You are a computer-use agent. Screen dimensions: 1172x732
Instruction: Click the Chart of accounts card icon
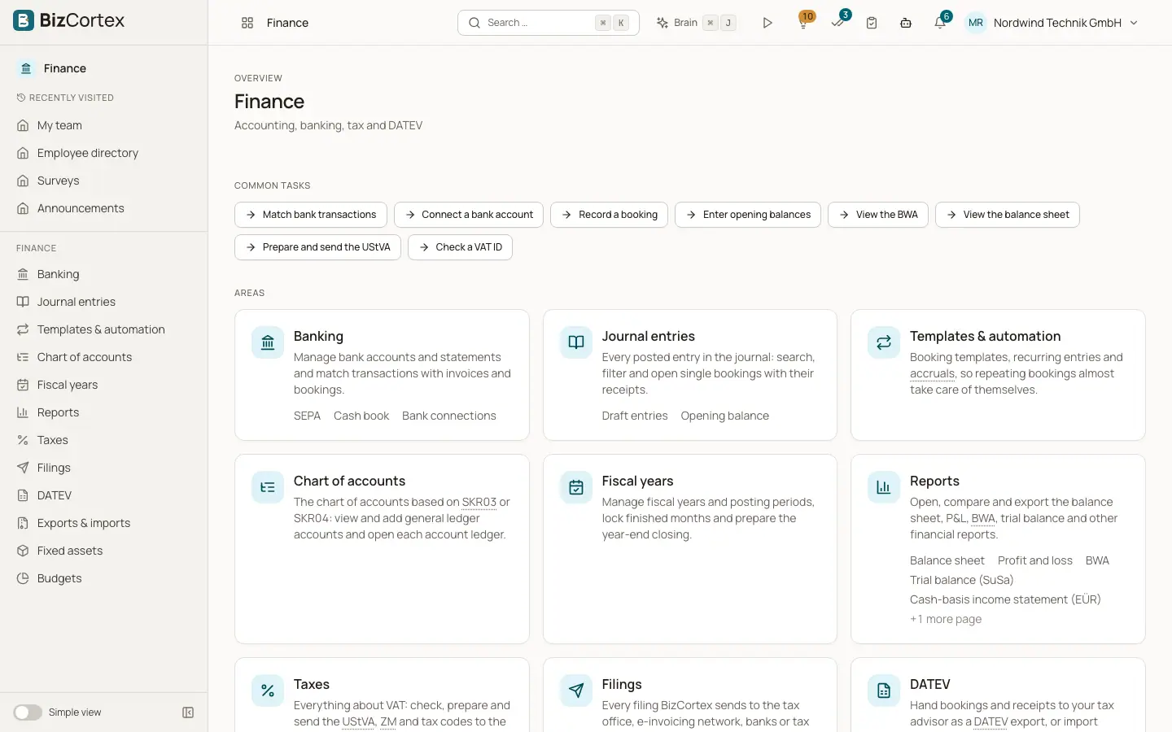[x=268, y=487]
